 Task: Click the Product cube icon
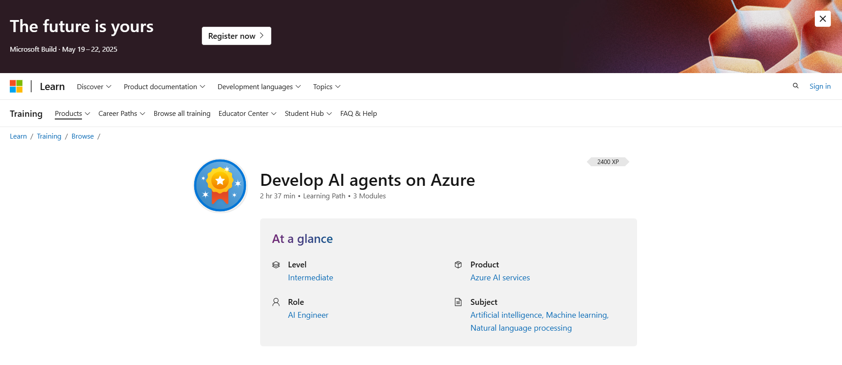pos(458,265)
